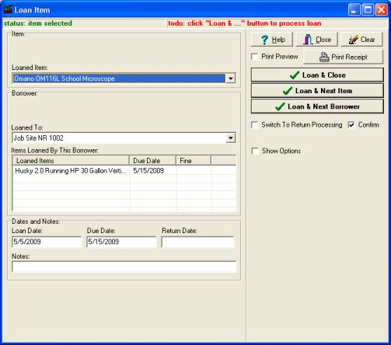
Task: Click the Clear button label
Action: (368, 40)
